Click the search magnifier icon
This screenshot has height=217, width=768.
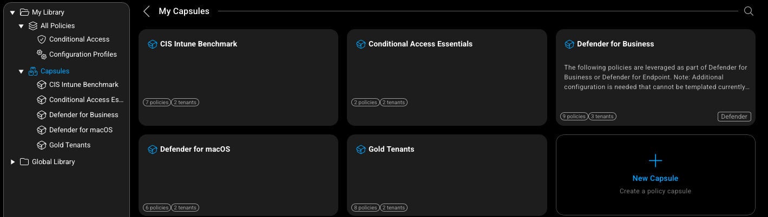click(749, 11)
